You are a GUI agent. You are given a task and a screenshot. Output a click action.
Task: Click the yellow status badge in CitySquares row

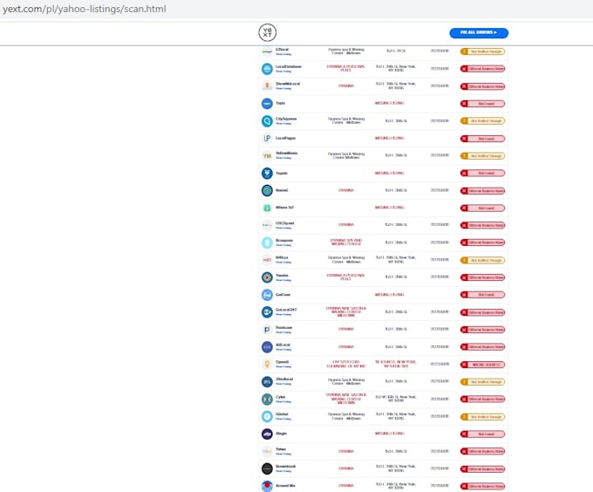[x=482, y=121]
